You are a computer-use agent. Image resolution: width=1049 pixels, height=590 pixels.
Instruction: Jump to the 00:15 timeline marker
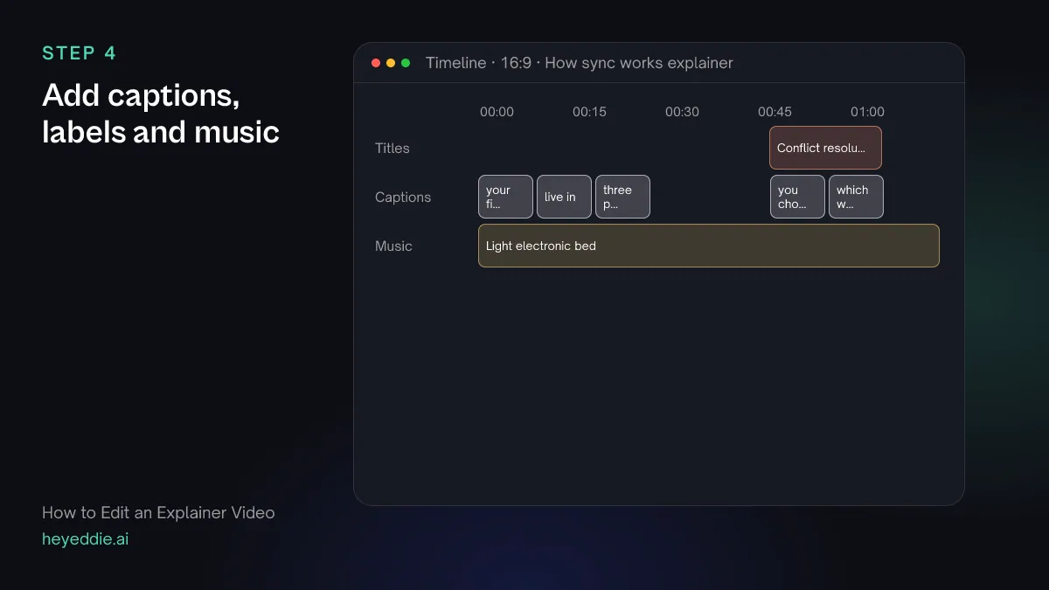coord(589,112)
